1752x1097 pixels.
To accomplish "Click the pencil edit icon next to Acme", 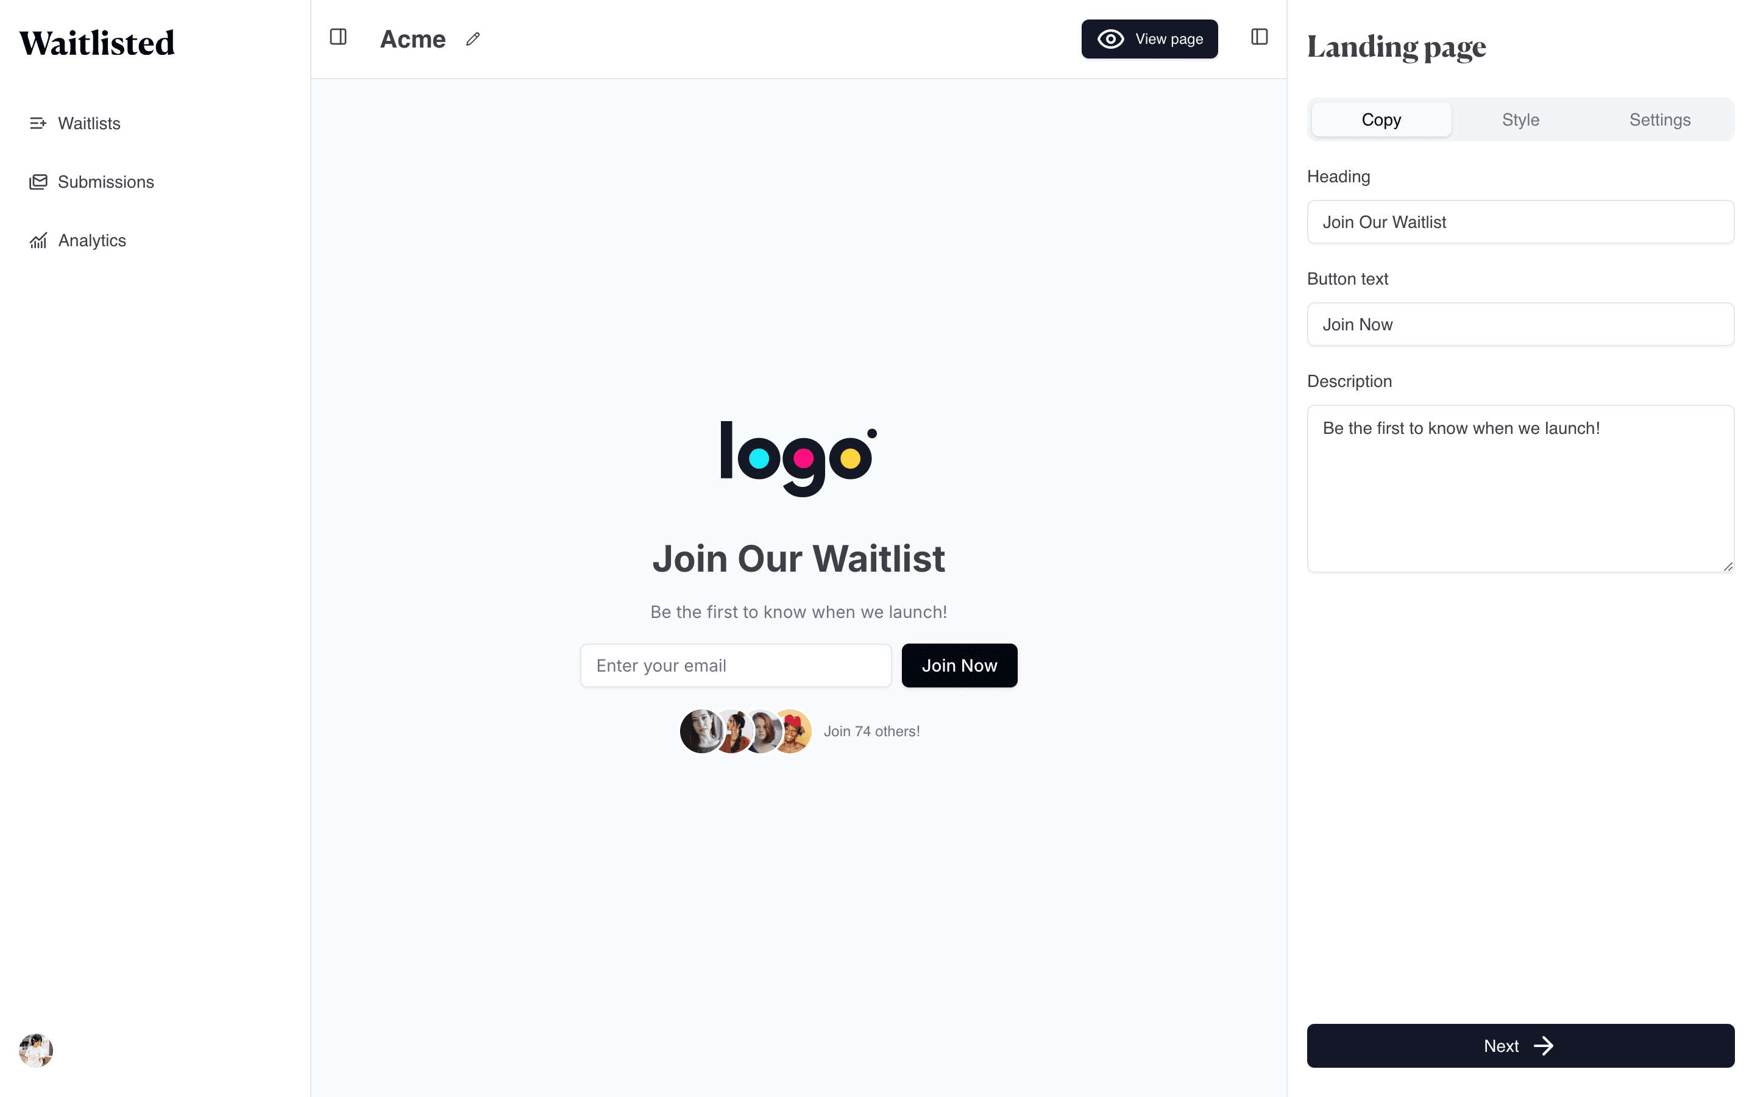I will 473,39.
